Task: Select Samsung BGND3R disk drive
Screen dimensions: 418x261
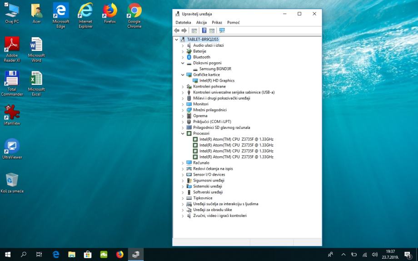Action: tap(215, 69)
